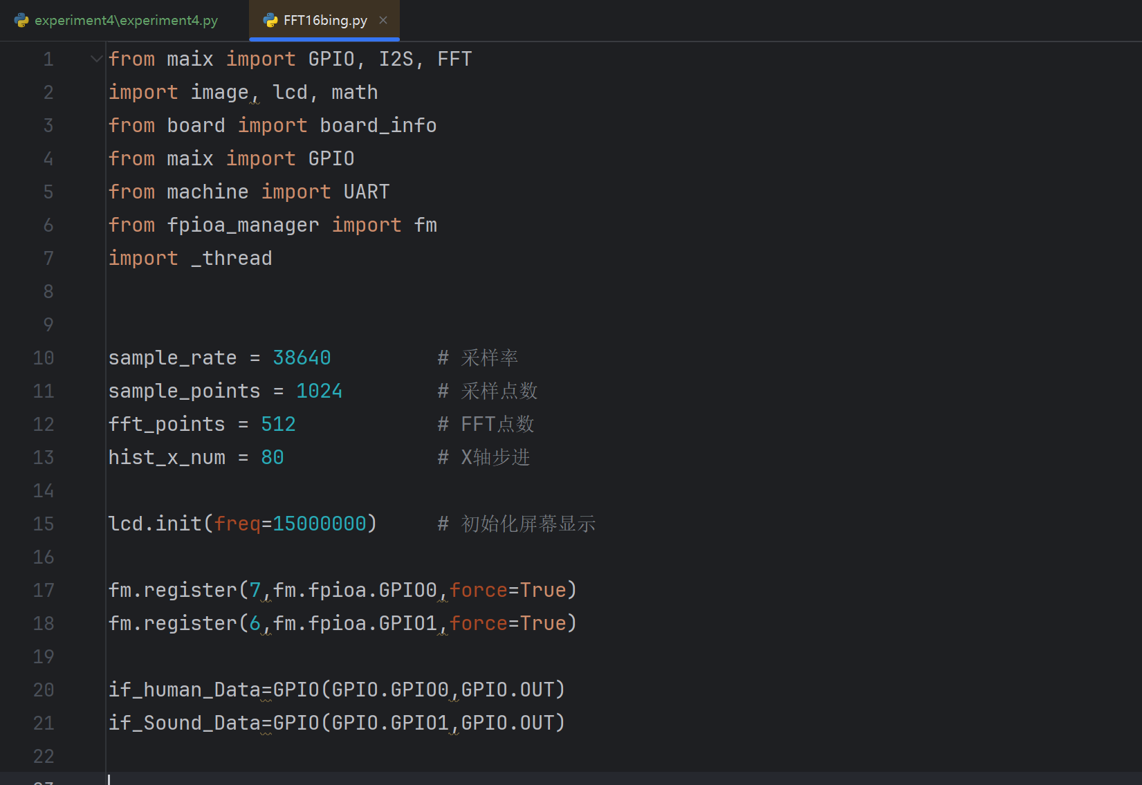Switch to the experiment4\experiment4.py tab
This screenshot has height=785, width=1142.
(x=126, y=20)
